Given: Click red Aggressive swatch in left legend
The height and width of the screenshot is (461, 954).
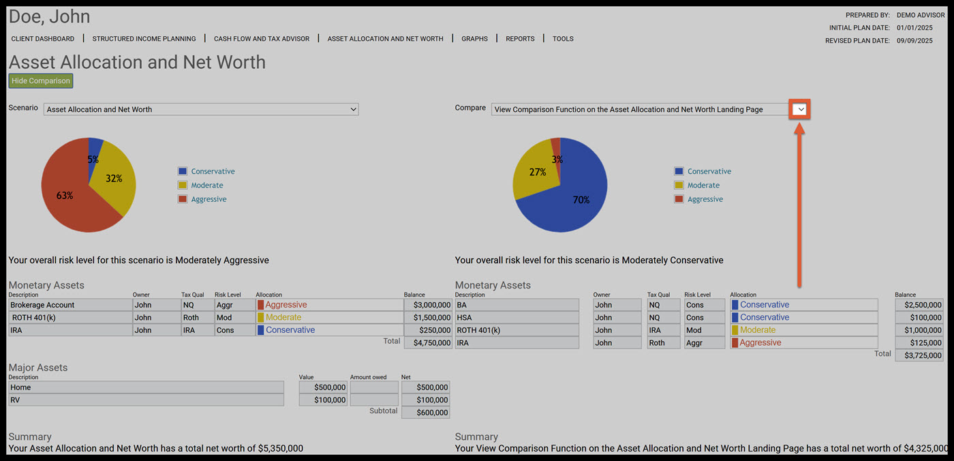Looking at the screenshot, I should coord(183,199).
